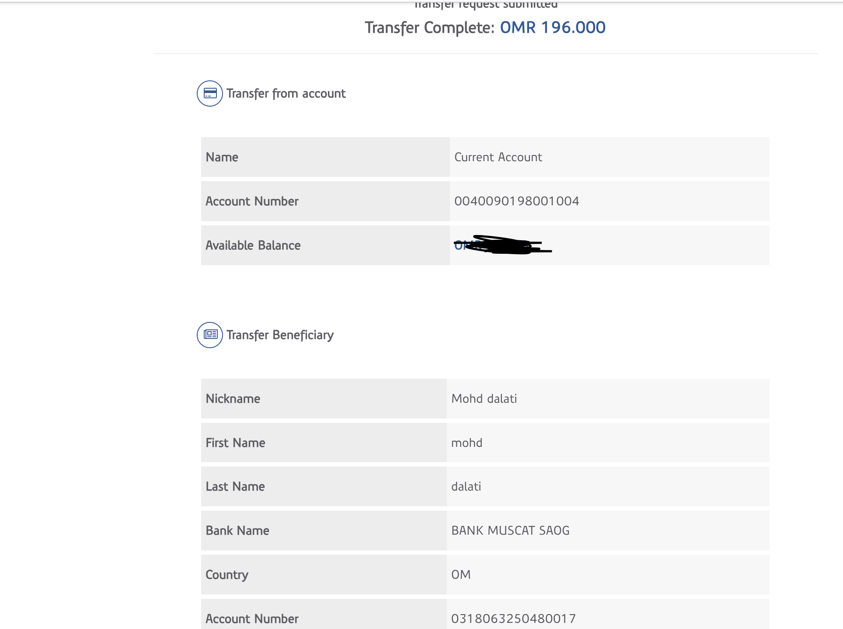The image size is (843, 629).
Task: Click the Country value OM
Action: coord(461,575)
